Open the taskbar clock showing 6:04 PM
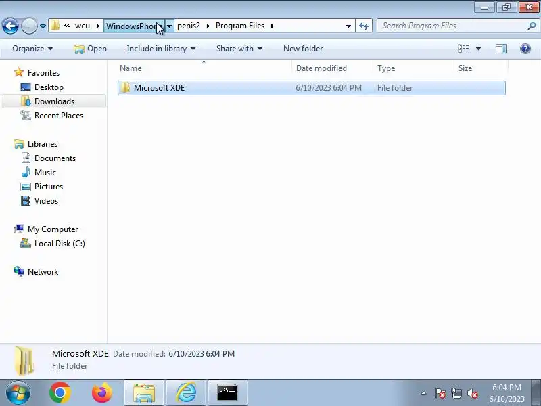 pyautogui.click(x=507, y=393)
